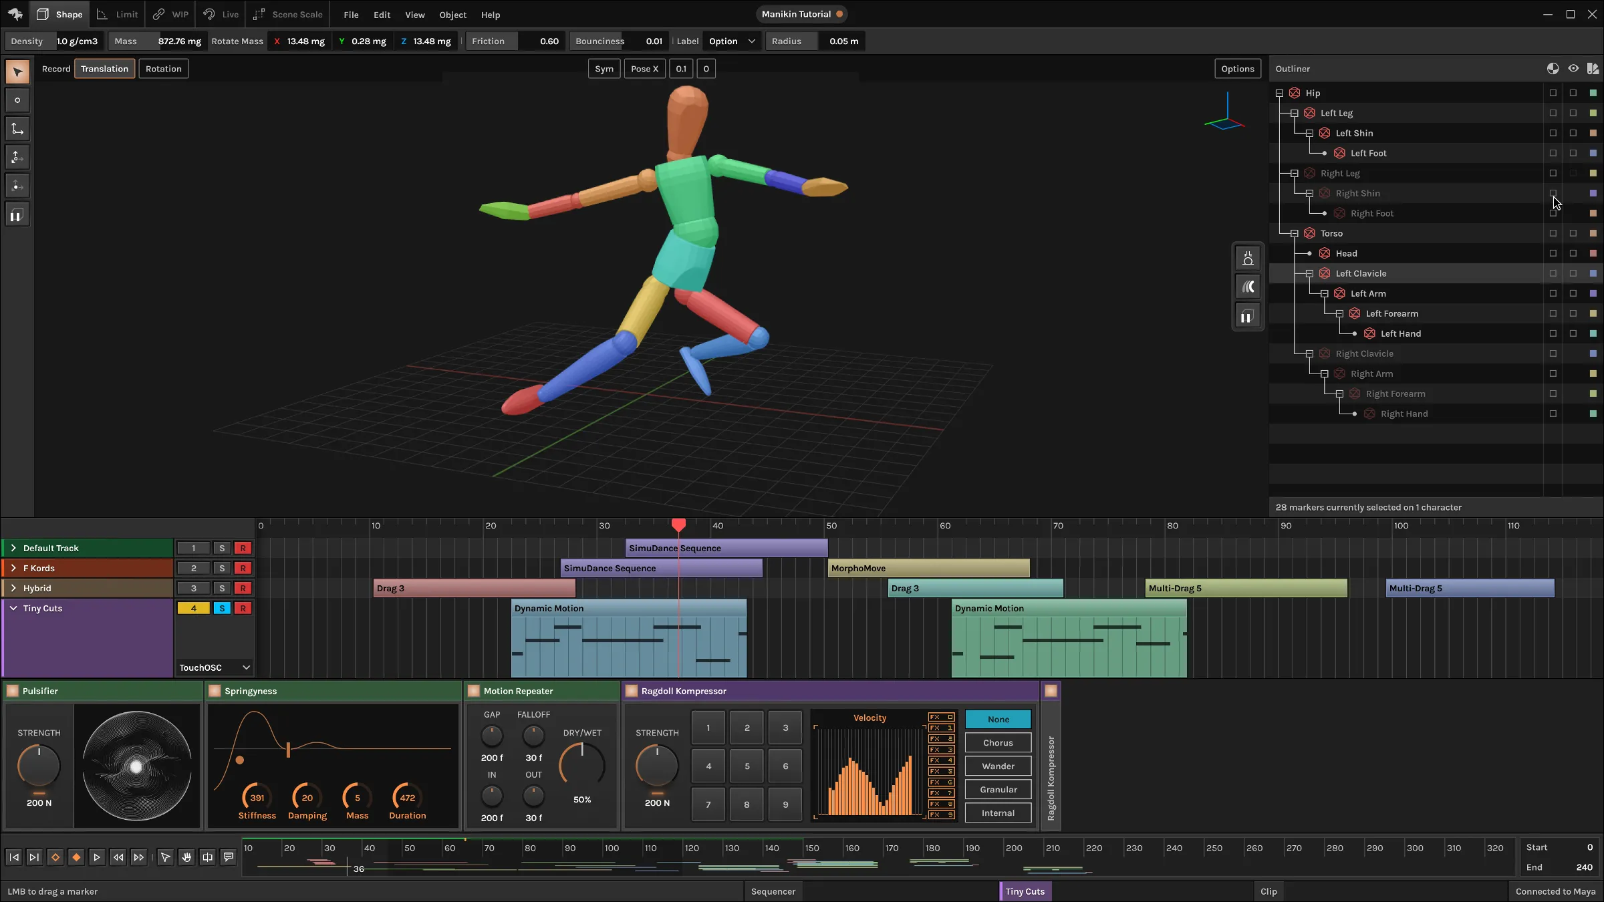Click the pause icon in left toolbar
The height and width of the screenshot is (902, 1604).
coord(17,215)
